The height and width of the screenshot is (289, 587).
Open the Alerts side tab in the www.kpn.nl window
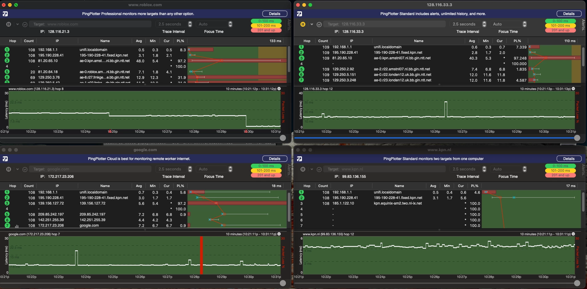583,170
